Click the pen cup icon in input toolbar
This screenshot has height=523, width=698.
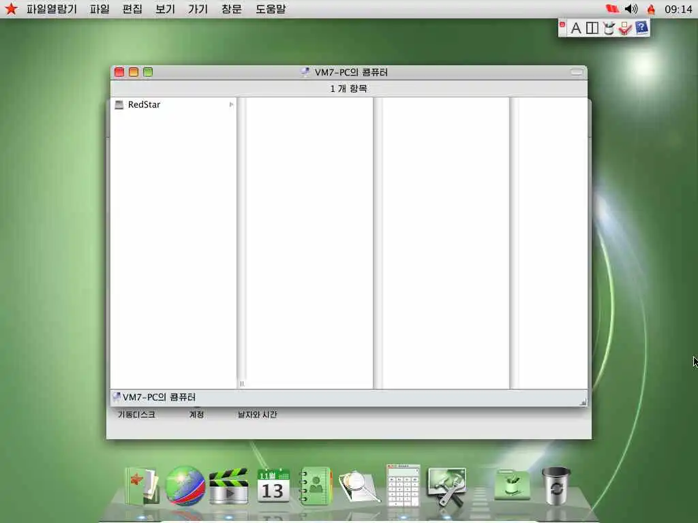click(x=609, y=28)
